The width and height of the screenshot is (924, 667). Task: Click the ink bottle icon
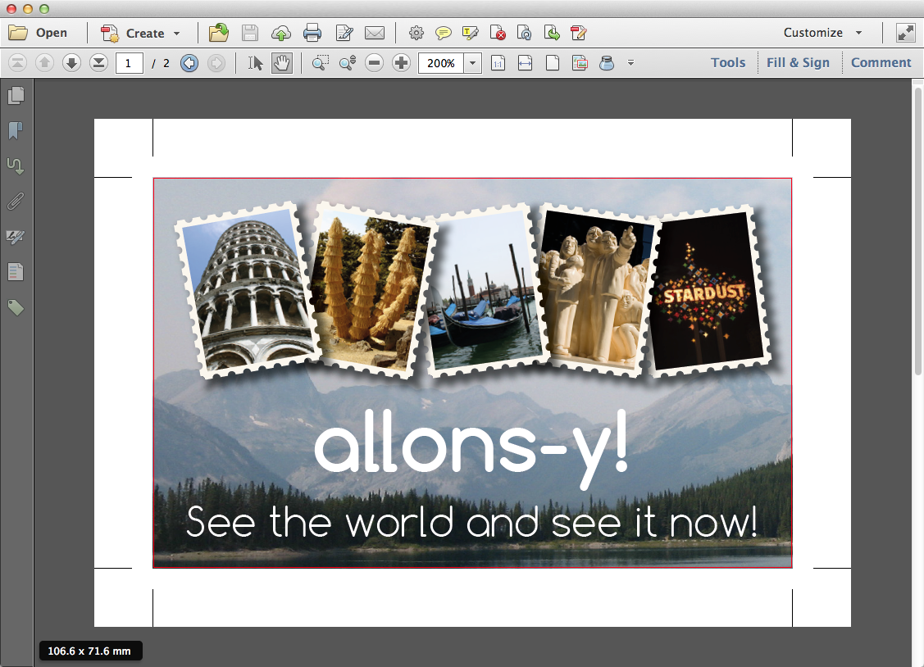(x=607, y=63)
